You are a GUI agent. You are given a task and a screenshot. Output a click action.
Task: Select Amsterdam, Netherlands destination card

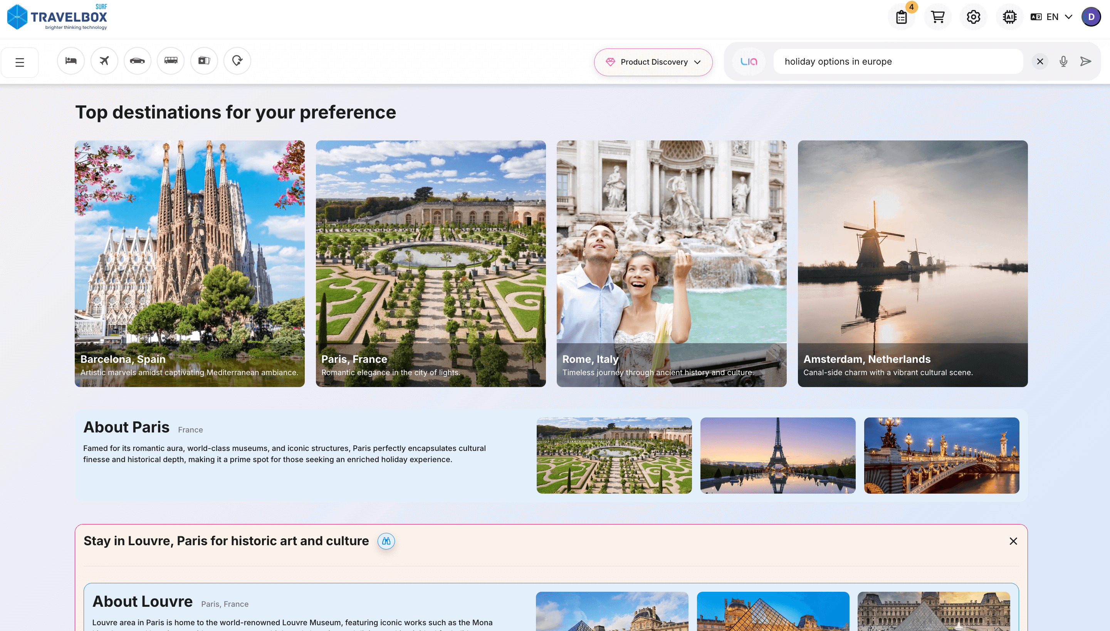913,263
